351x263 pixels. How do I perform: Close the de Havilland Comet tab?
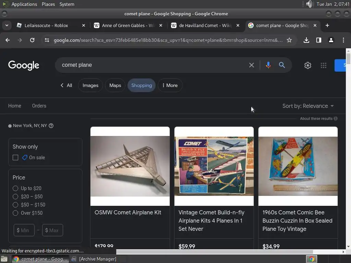click(238, 25)
